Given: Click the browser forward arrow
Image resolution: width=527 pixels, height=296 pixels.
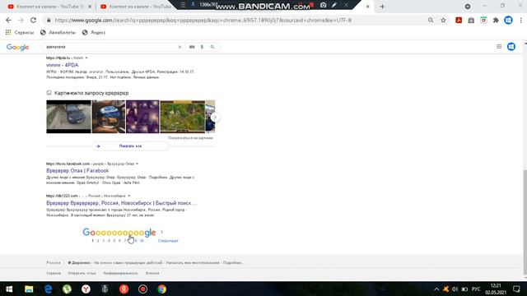Looking at the screenshot, I should coord(21,20).
